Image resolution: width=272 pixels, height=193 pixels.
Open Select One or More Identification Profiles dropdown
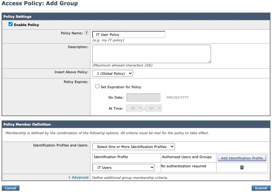[x=133, y=147]
